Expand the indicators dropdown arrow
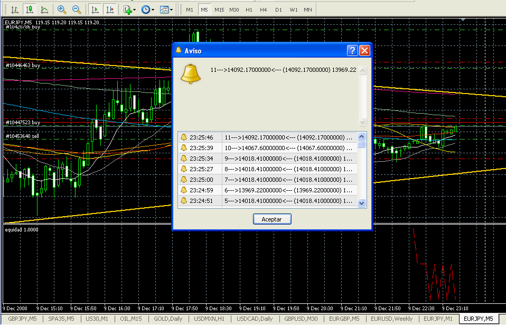 [135, 10]
